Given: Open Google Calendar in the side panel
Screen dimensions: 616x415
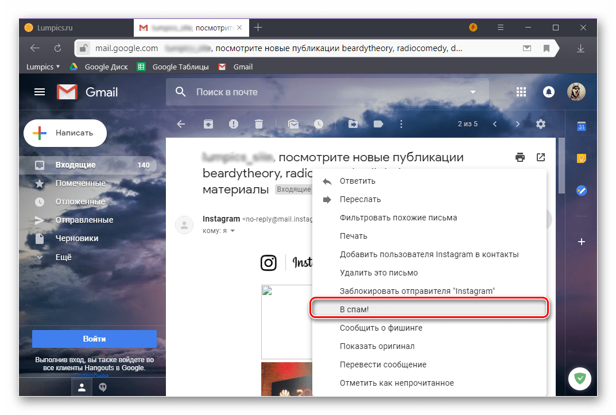Looking at the screenshot, I should (581, 126).
